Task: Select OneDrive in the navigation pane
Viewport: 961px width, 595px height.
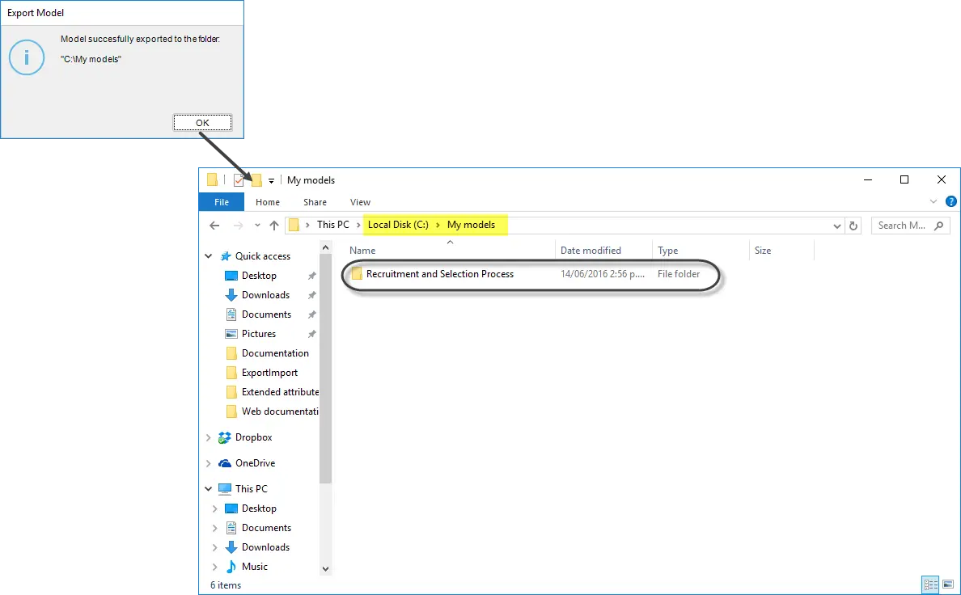Action: tap(255, 463)
